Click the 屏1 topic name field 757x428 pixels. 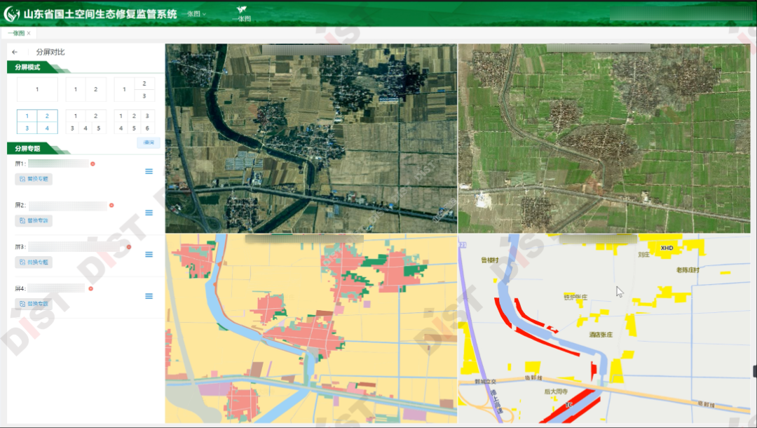[58, 163]
